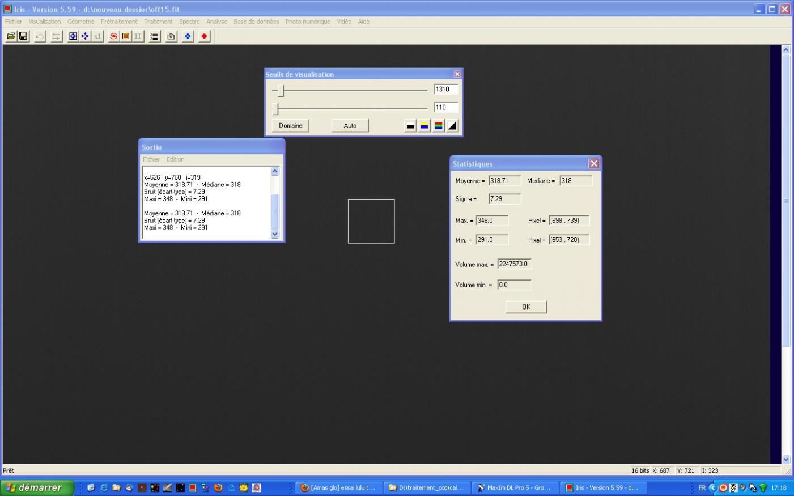This screenshot has width=794, height=496.
Task: Click the Mediane field showing 318
Action: tap(576, 181)
